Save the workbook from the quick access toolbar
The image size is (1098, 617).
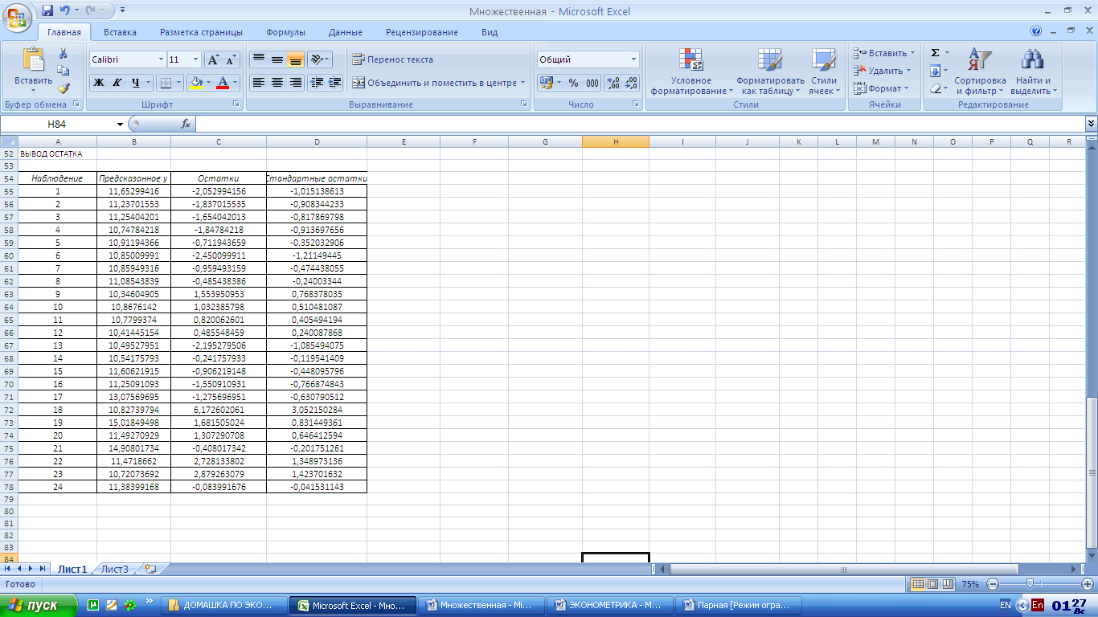tap(47, 11)
